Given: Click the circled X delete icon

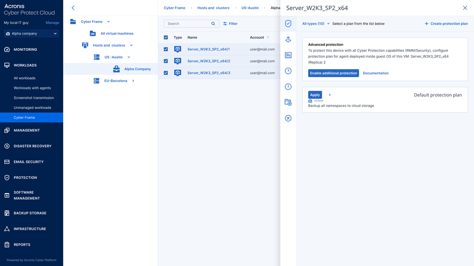Looking at the screenshot, I should tap(288, 118).
